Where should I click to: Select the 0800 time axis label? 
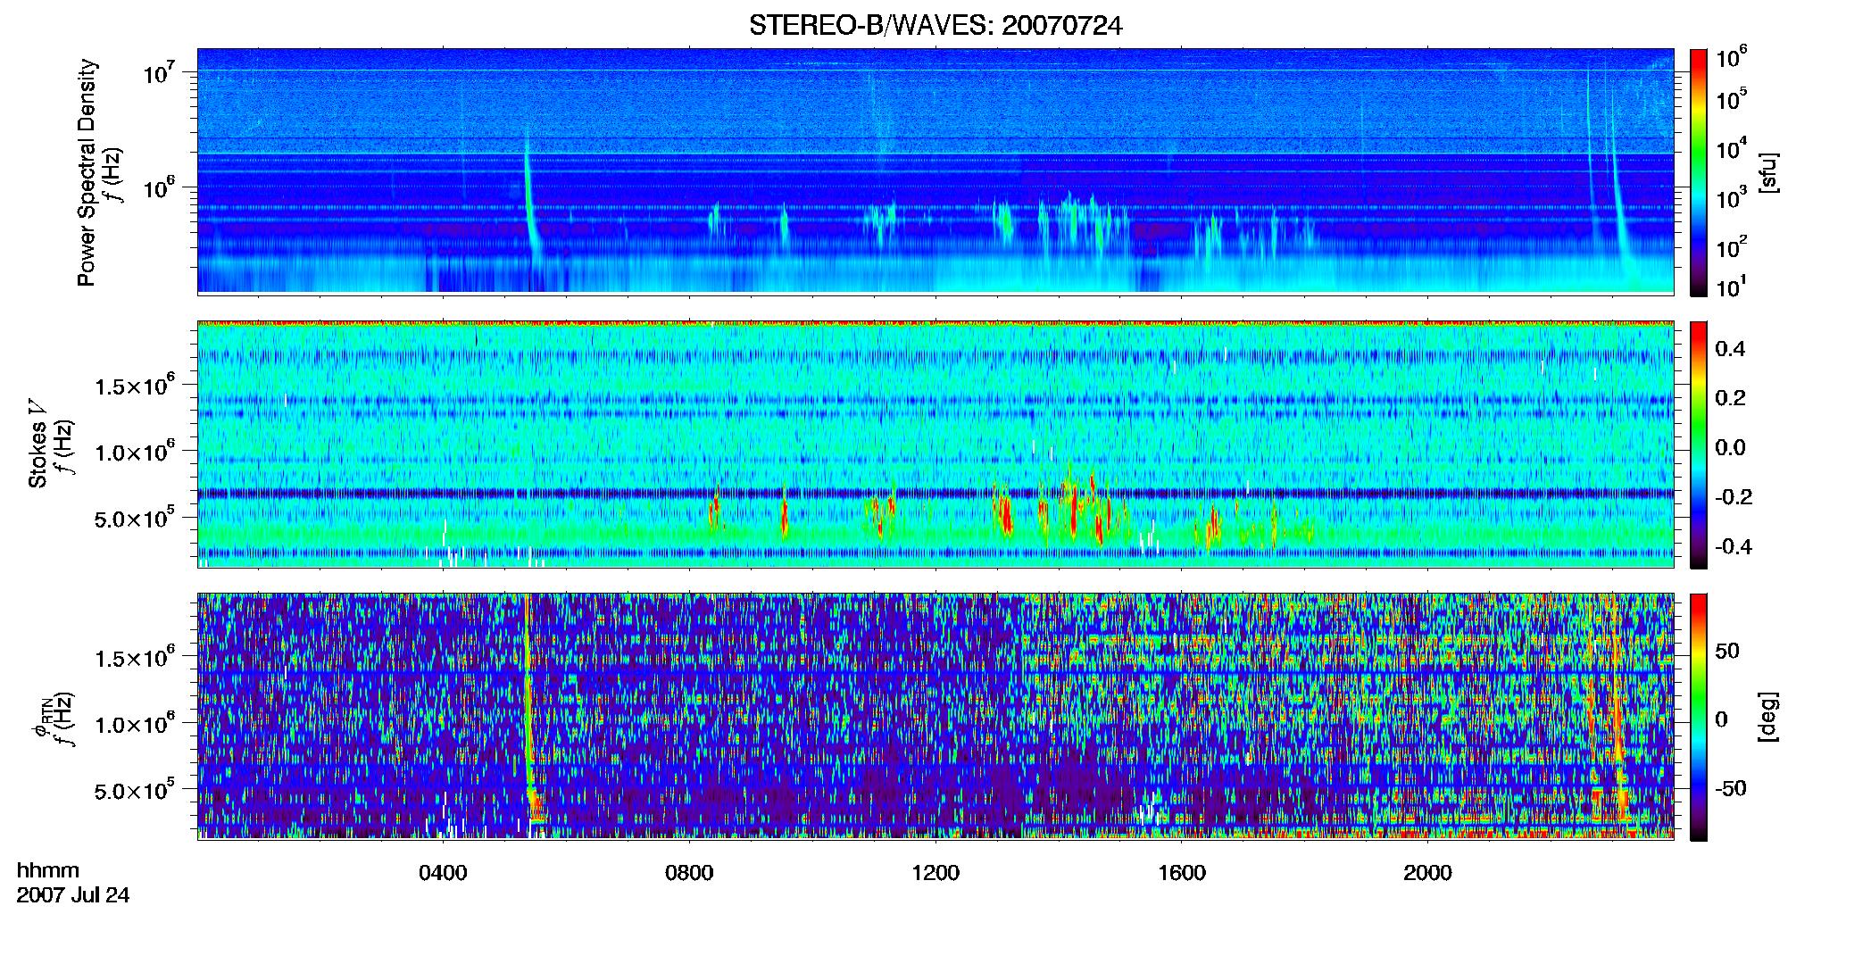(689, 872)
